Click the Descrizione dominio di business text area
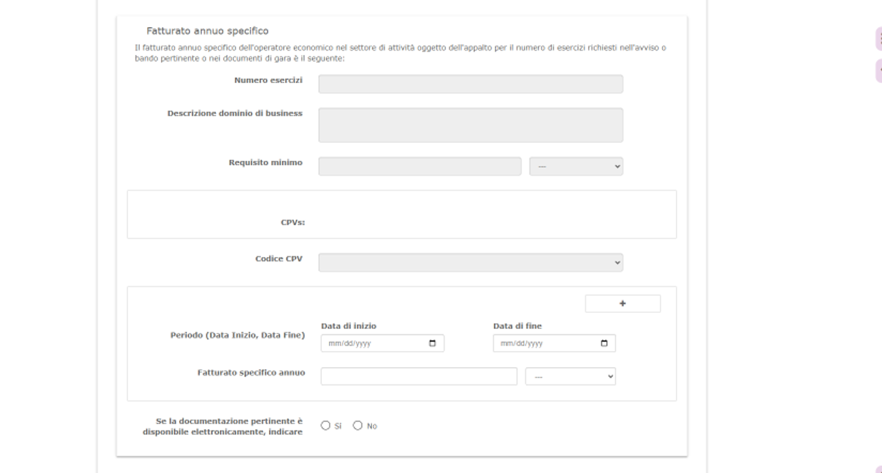The width and height of the screenshot is (882, 473). (470, 125)
